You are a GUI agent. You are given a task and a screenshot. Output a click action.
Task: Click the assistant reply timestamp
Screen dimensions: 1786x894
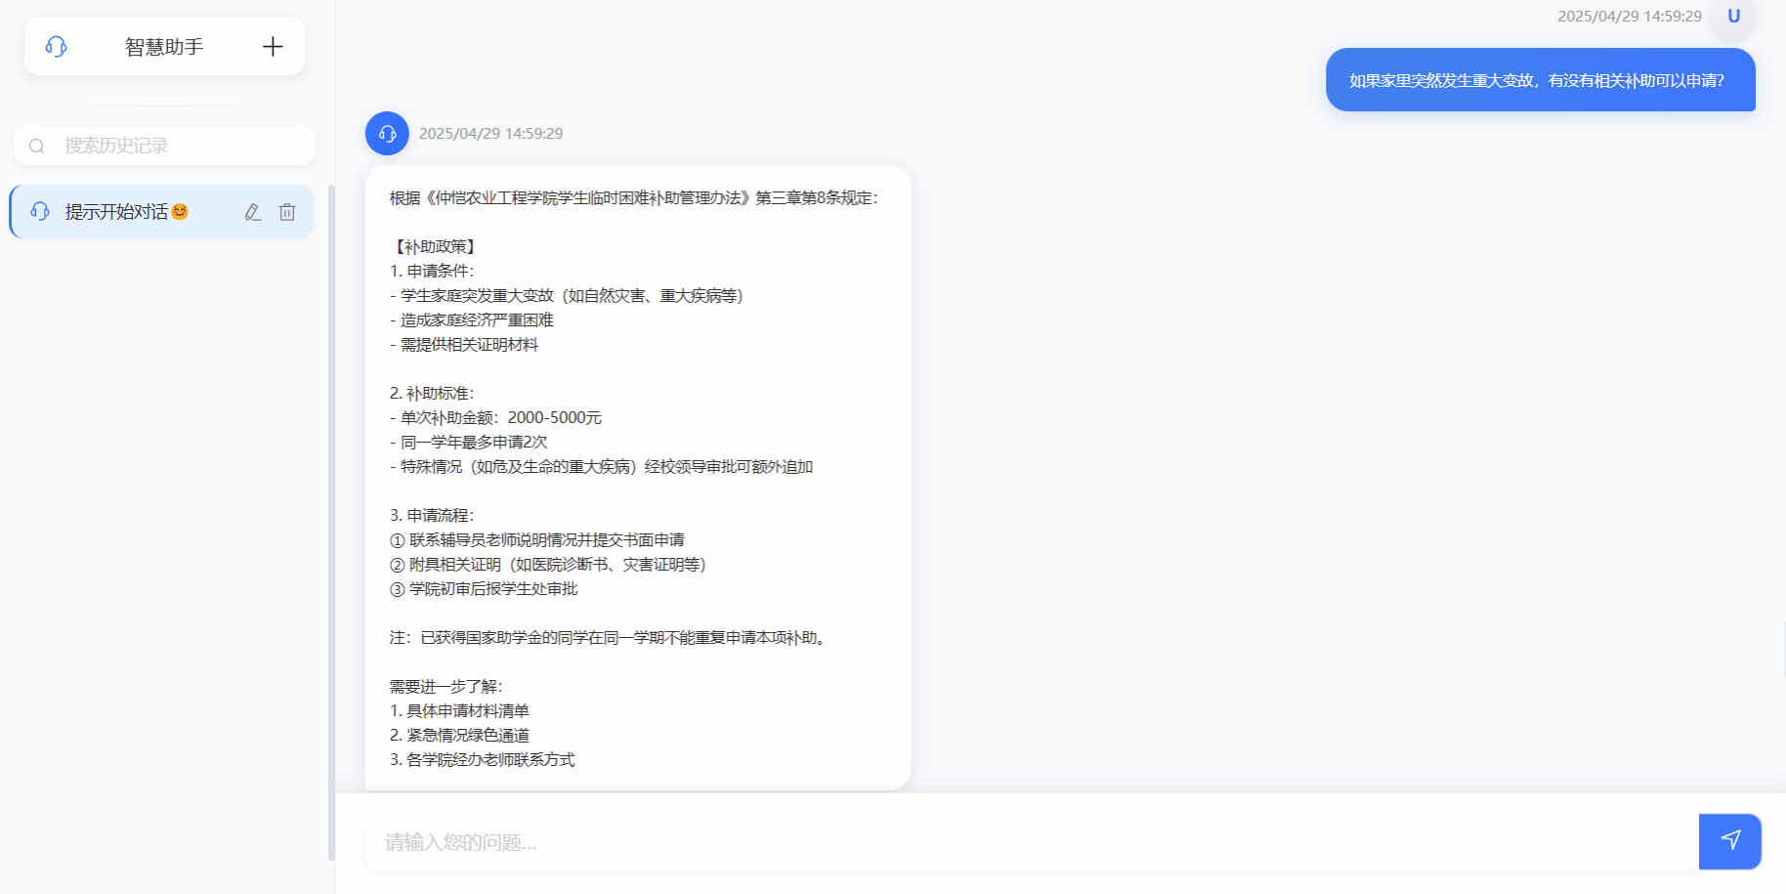click(x=490, y=134)
